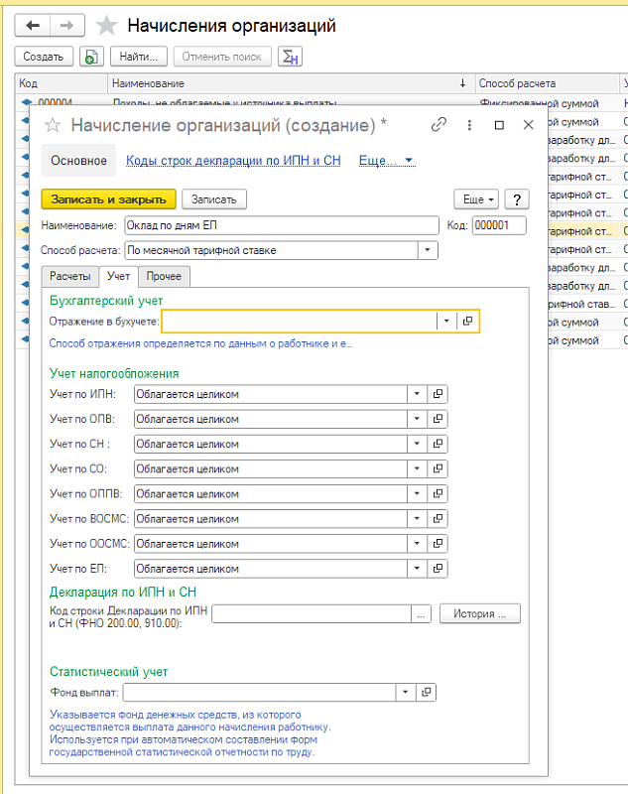Click the back navigation arrow

click(33, 26)
